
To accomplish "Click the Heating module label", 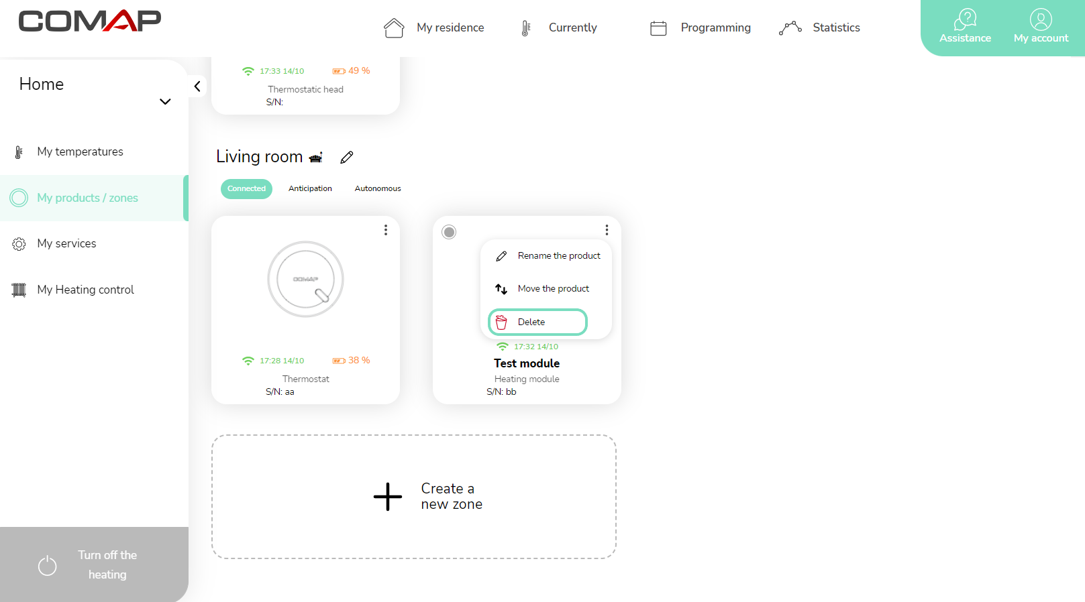I will pos(527,379).
